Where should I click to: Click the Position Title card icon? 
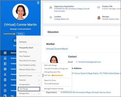pyautogui.click(x=99, y=7)
